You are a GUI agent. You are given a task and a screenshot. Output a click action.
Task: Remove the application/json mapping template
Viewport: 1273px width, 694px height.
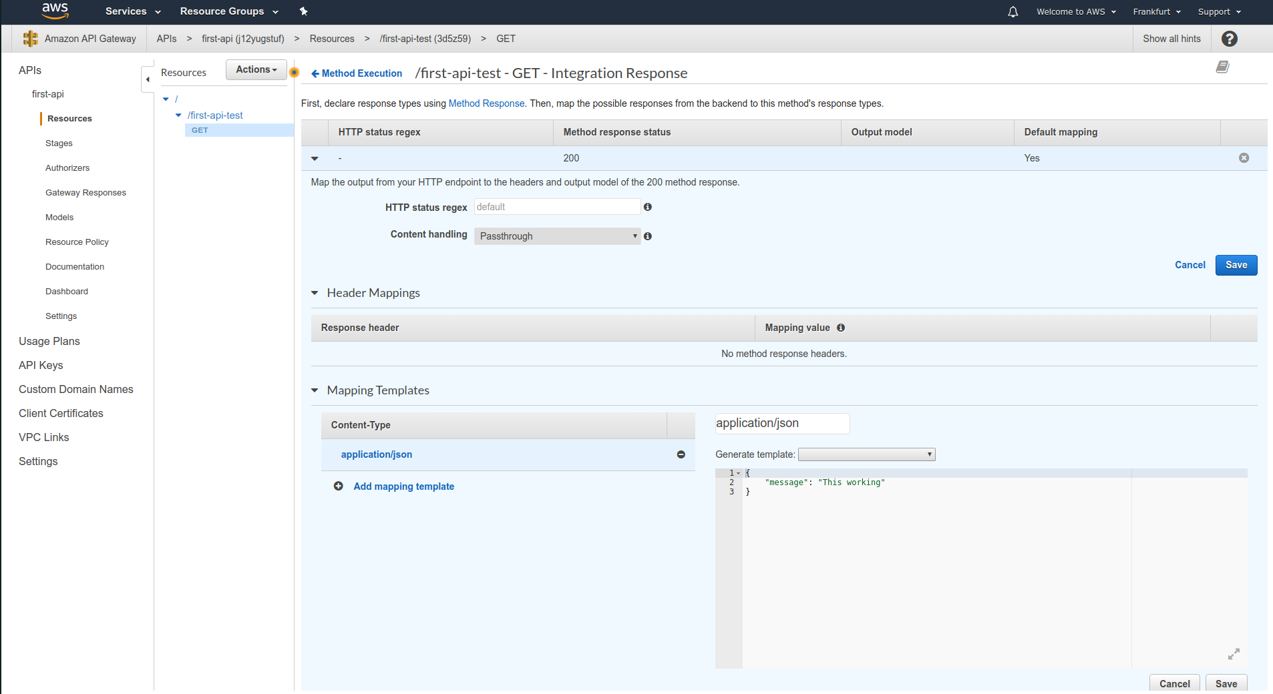[x=681, y=454]
